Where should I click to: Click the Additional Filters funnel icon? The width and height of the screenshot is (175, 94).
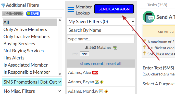3,5
